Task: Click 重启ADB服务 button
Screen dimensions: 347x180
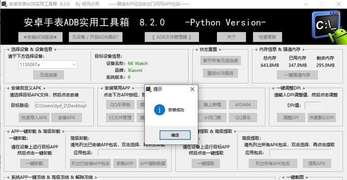Action: [221, 73]
